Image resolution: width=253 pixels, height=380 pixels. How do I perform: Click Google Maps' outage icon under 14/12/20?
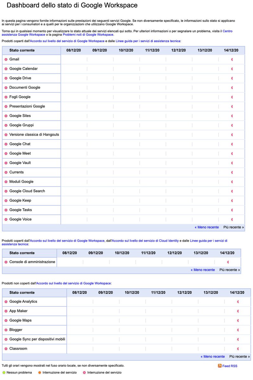(238, 321)
